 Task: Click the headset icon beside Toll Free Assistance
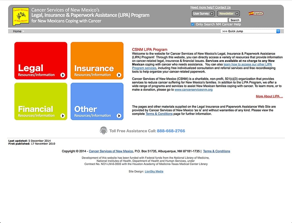pos(104,130)
